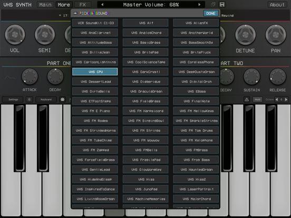Image resolution: width=291 pixels, height=218 pixels.
Task: Choose VHS FM E Piano sound
Action: point(95,111)
